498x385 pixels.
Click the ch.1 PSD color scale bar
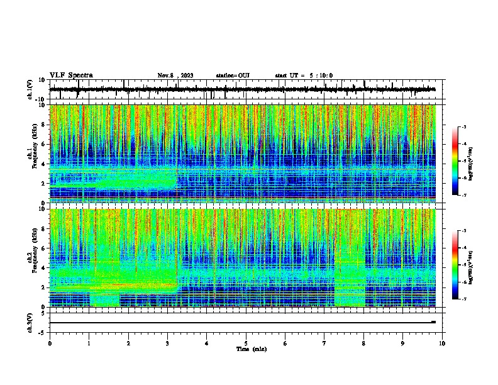(455, 161)
